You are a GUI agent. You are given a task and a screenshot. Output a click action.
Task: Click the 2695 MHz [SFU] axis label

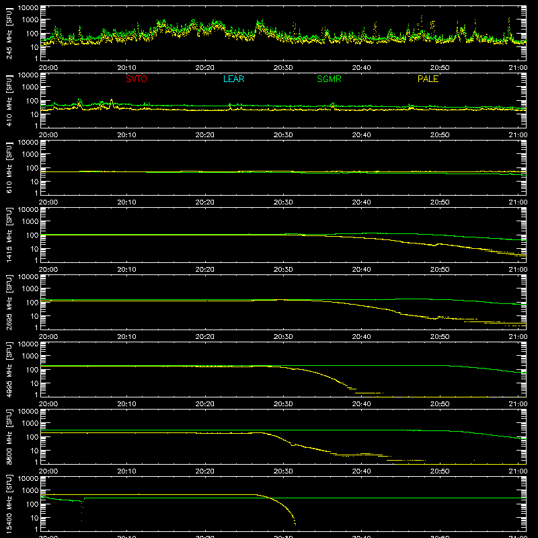[9, 303]
